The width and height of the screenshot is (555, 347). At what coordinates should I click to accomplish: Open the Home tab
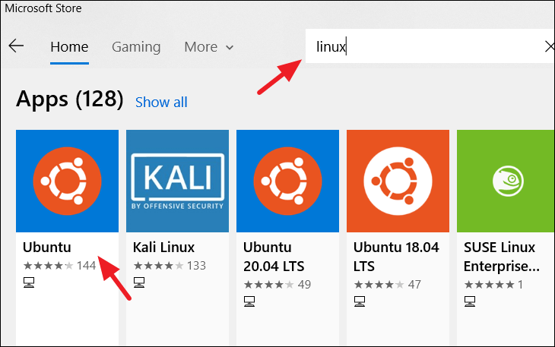pyautogui.click(x=69, y=46)
